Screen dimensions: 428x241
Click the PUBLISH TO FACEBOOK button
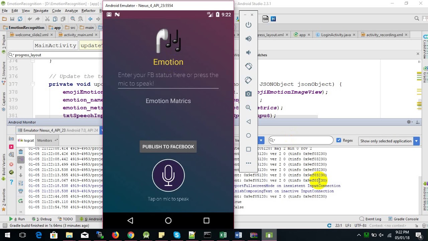pyautogui.click(x=168, y=147)
